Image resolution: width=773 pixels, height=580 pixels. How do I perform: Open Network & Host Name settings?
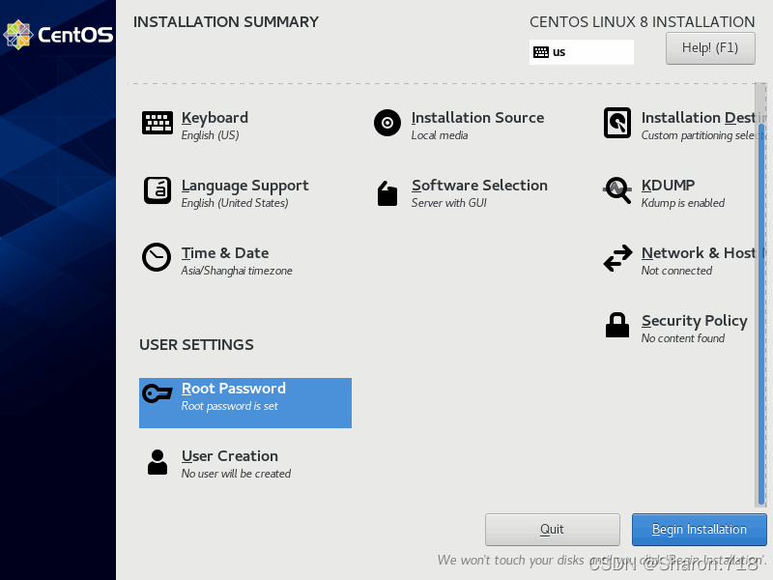pos(703,253)
